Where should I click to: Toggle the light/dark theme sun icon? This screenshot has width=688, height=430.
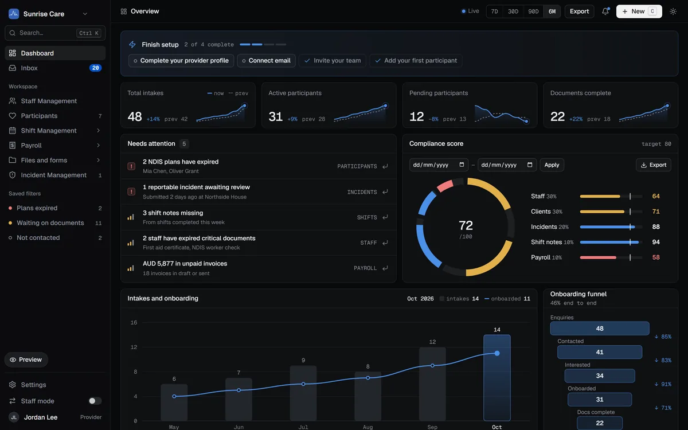pos(673,11)
